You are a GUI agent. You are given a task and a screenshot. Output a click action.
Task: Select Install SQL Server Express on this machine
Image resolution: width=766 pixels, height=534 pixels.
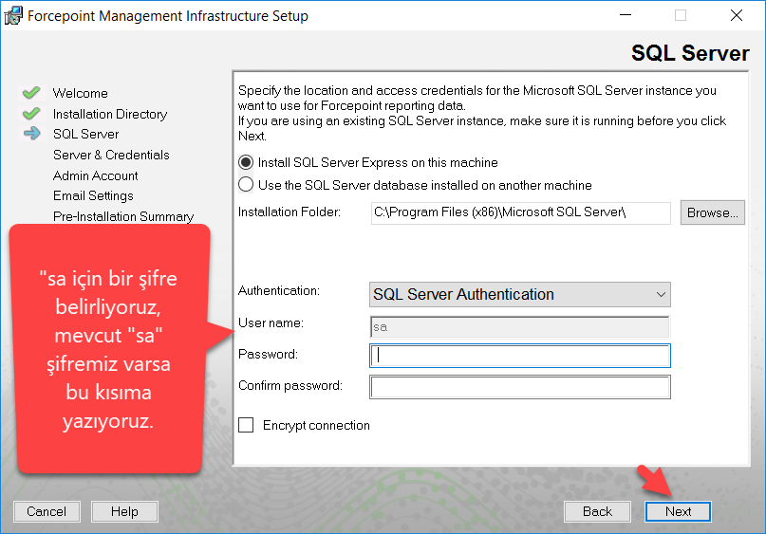[x=246, y=162]
